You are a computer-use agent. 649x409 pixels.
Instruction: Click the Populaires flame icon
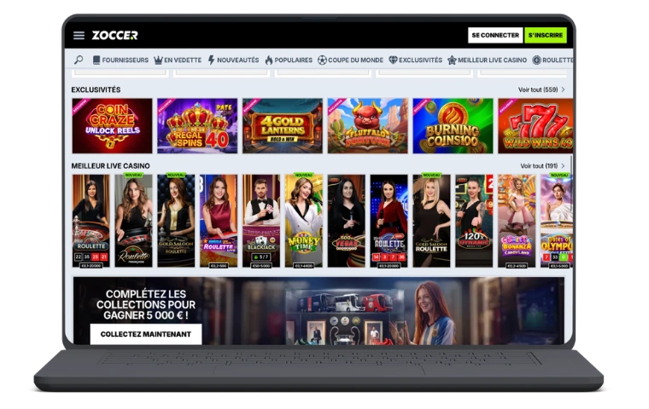coord(269,60)
